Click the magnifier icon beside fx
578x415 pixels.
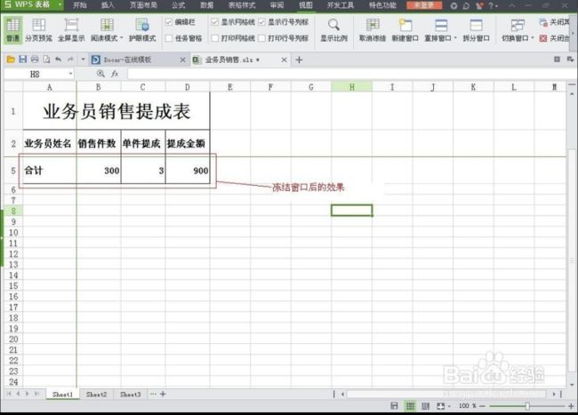(x=100, y=74)
